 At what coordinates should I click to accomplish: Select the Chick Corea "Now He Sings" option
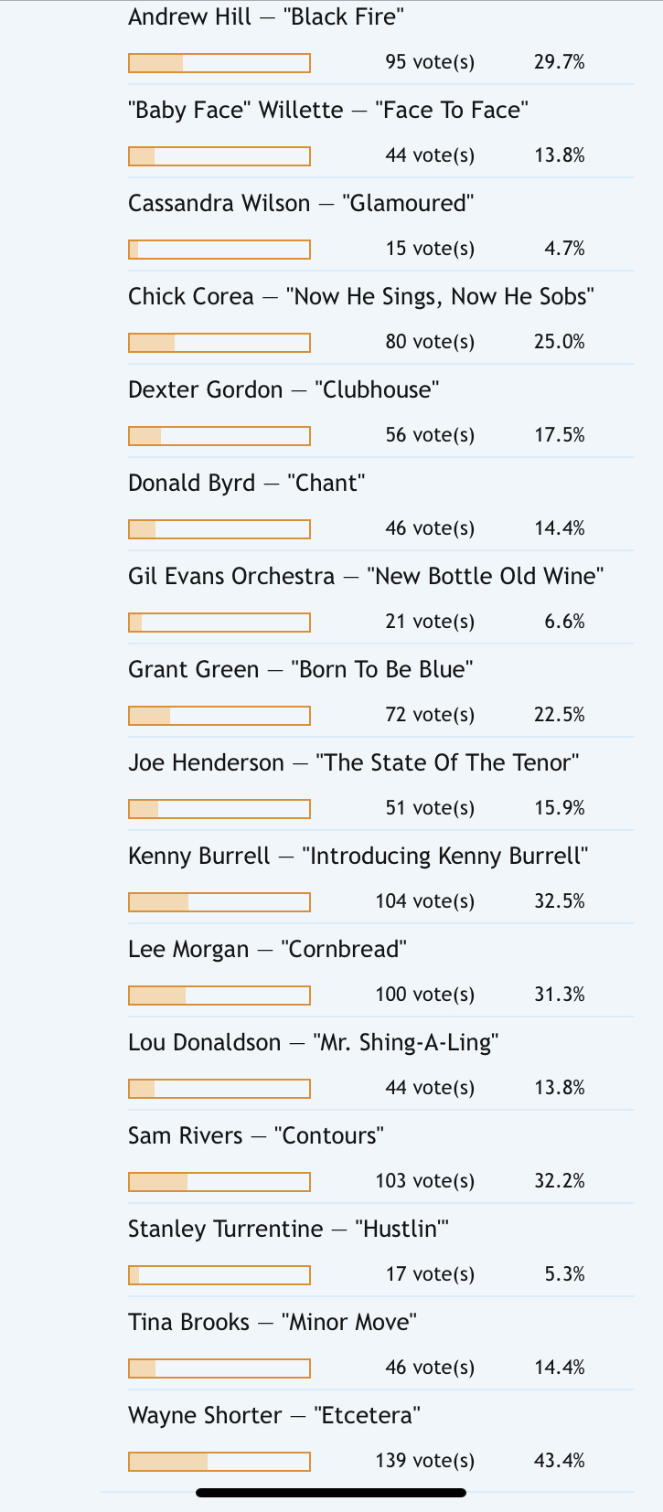[361, 297]
